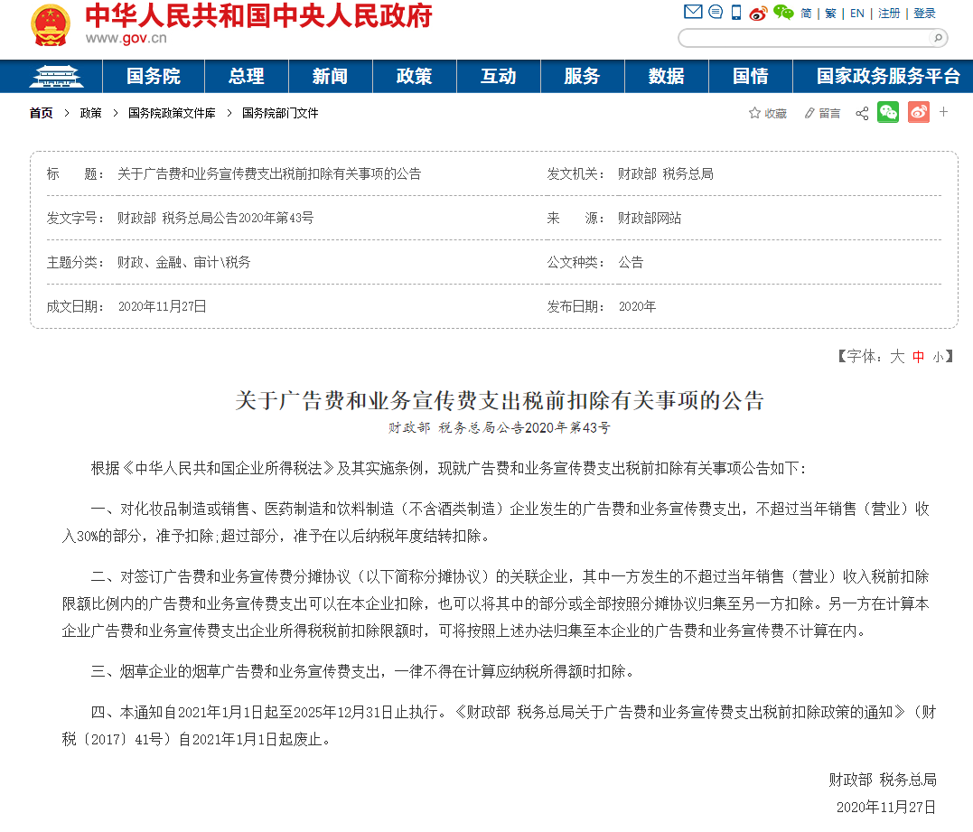
Task: Click the message bubble icon in header
Action: click(716, 12)
